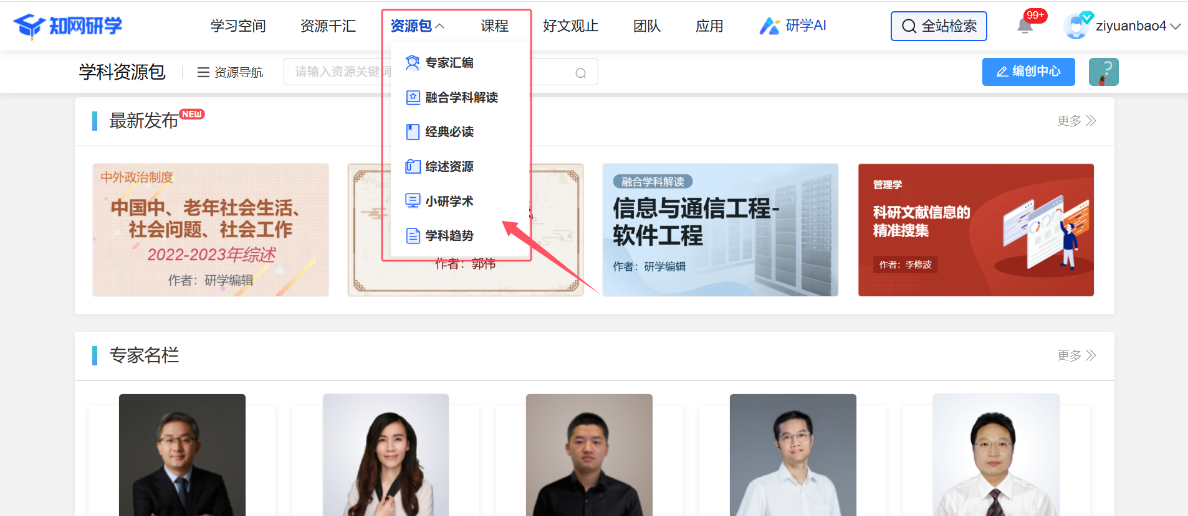Expand the ziyuanbao4 account dropdown arrow
The image size is (1188, 516).
pyautogui.click(x=1176, y=26)
